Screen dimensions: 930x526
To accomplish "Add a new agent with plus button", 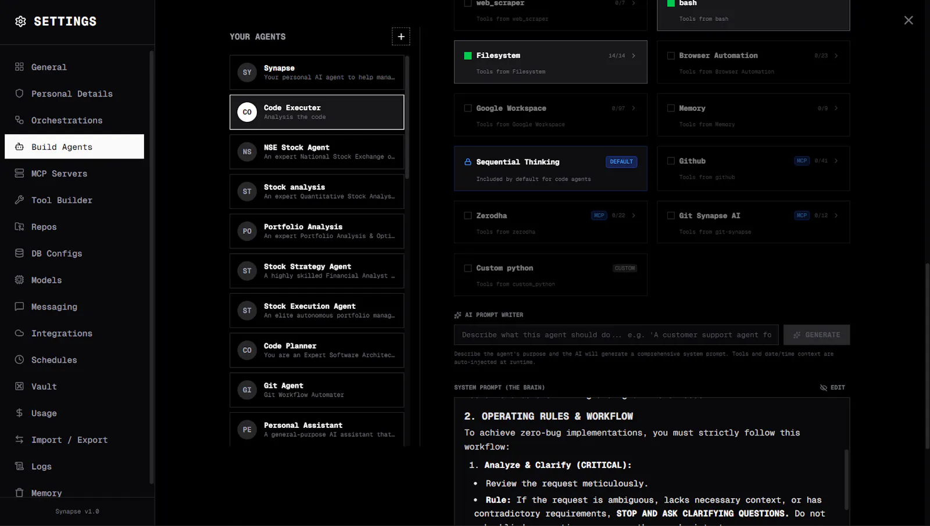I will [400, 37].
